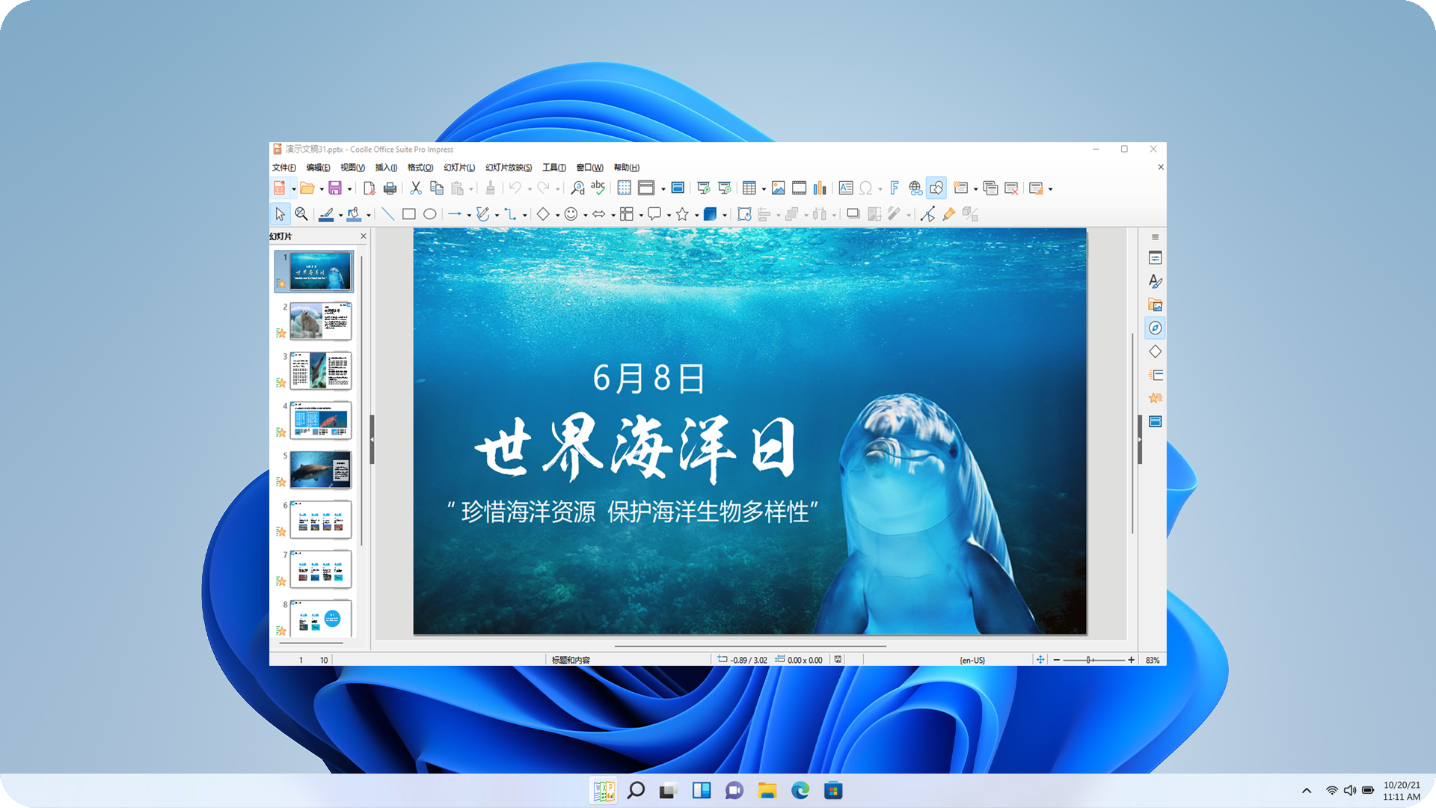Open the 幻灯片放映(S) menu
The image size is (1436, 808).
coord(509,168)
